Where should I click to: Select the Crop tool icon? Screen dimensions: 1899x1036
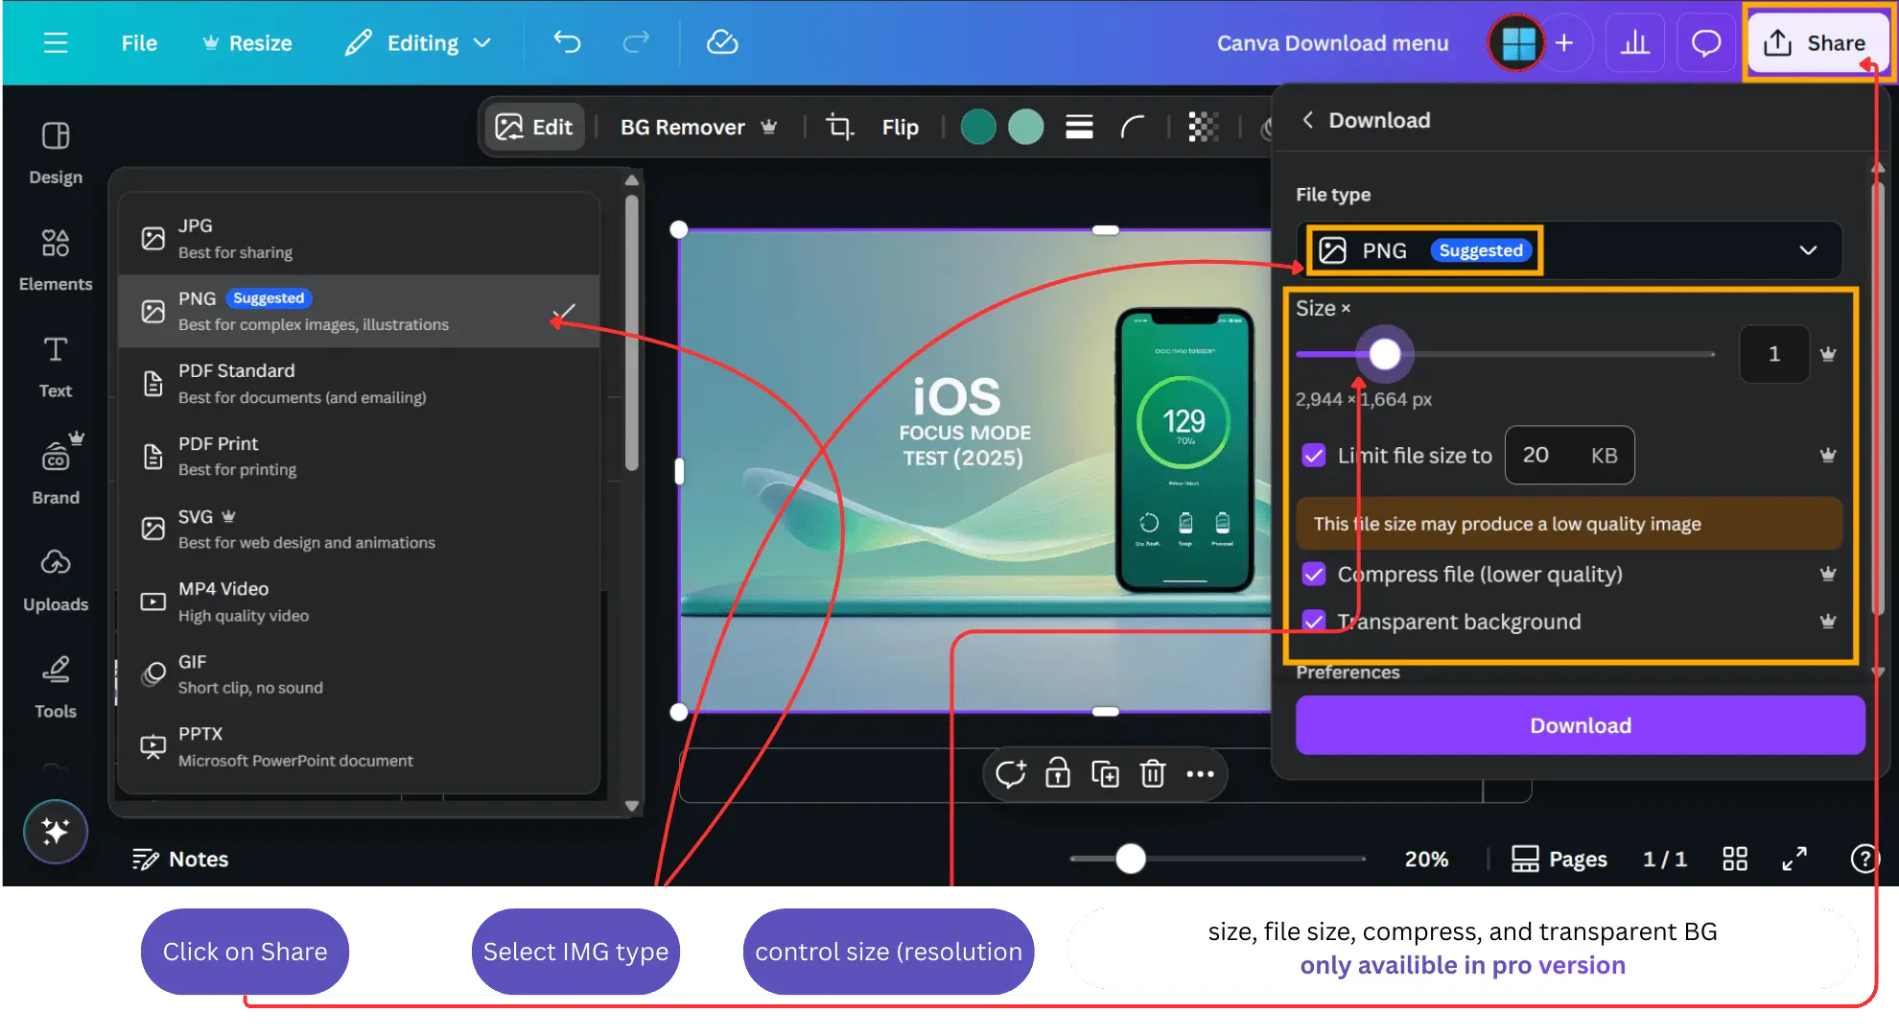click(840, 127)
